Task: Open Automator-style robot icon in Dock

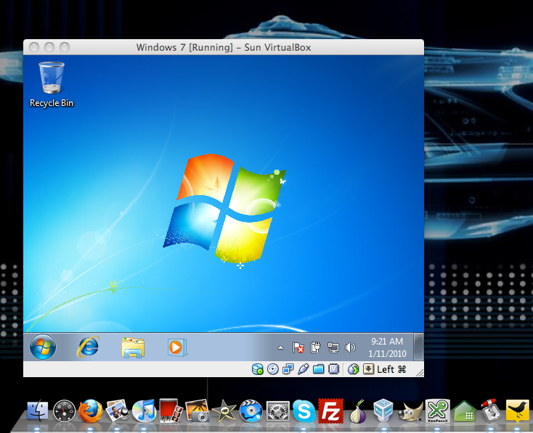Action: click(x=491, y=411)
